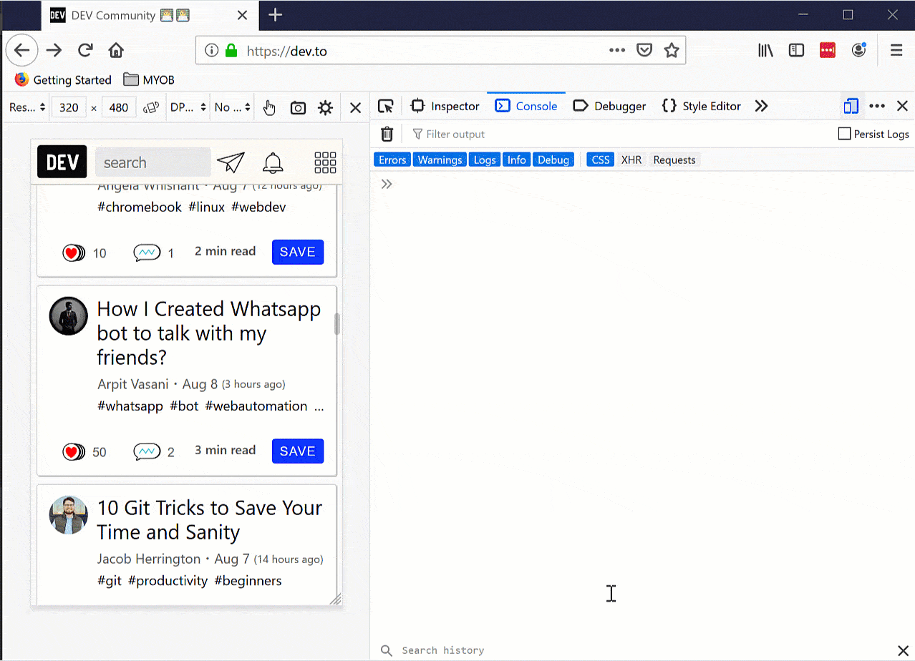This screenshot has width=915, height=661.
Task: Switch to Debugger tab
Action: tap(610, 106)
